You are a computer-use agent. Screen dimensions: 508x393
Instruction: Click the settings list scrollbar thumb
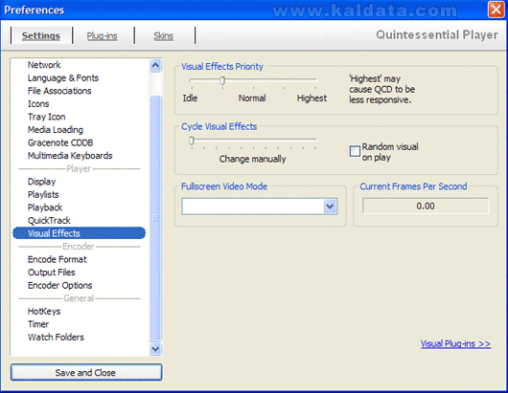155,218
